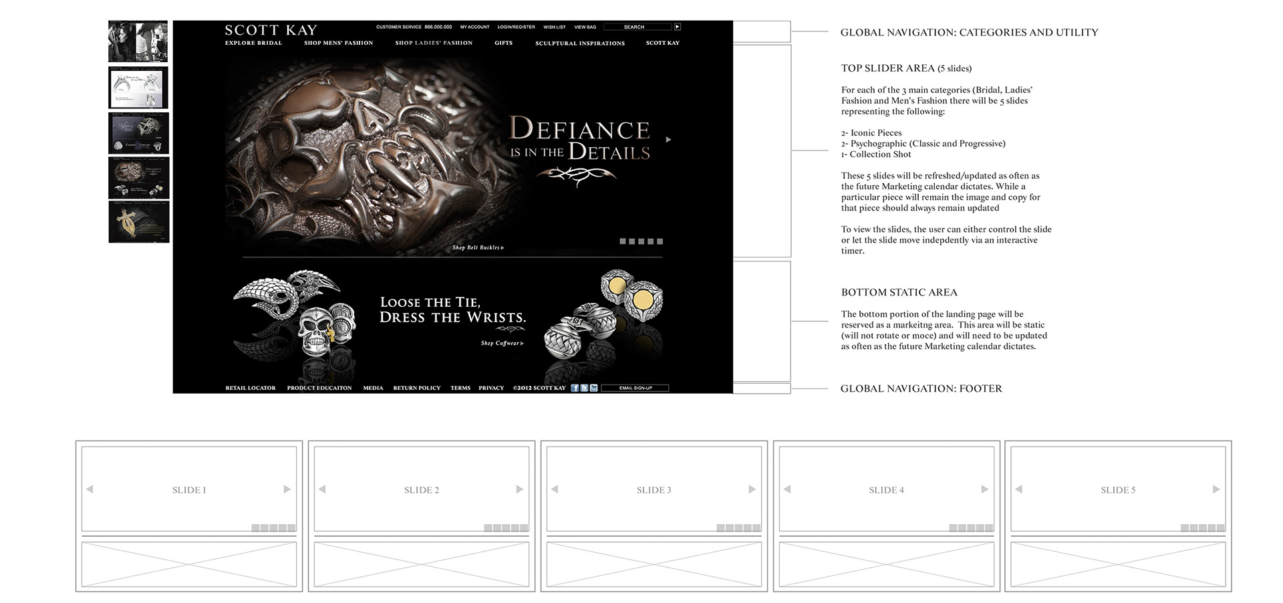Viewport: 1283px width, 603px height.
Task: Click the Bottom Static Area heading
Action: coord(899,292)
